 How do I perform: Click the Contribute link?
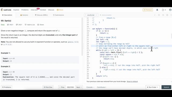click(101, 87)
